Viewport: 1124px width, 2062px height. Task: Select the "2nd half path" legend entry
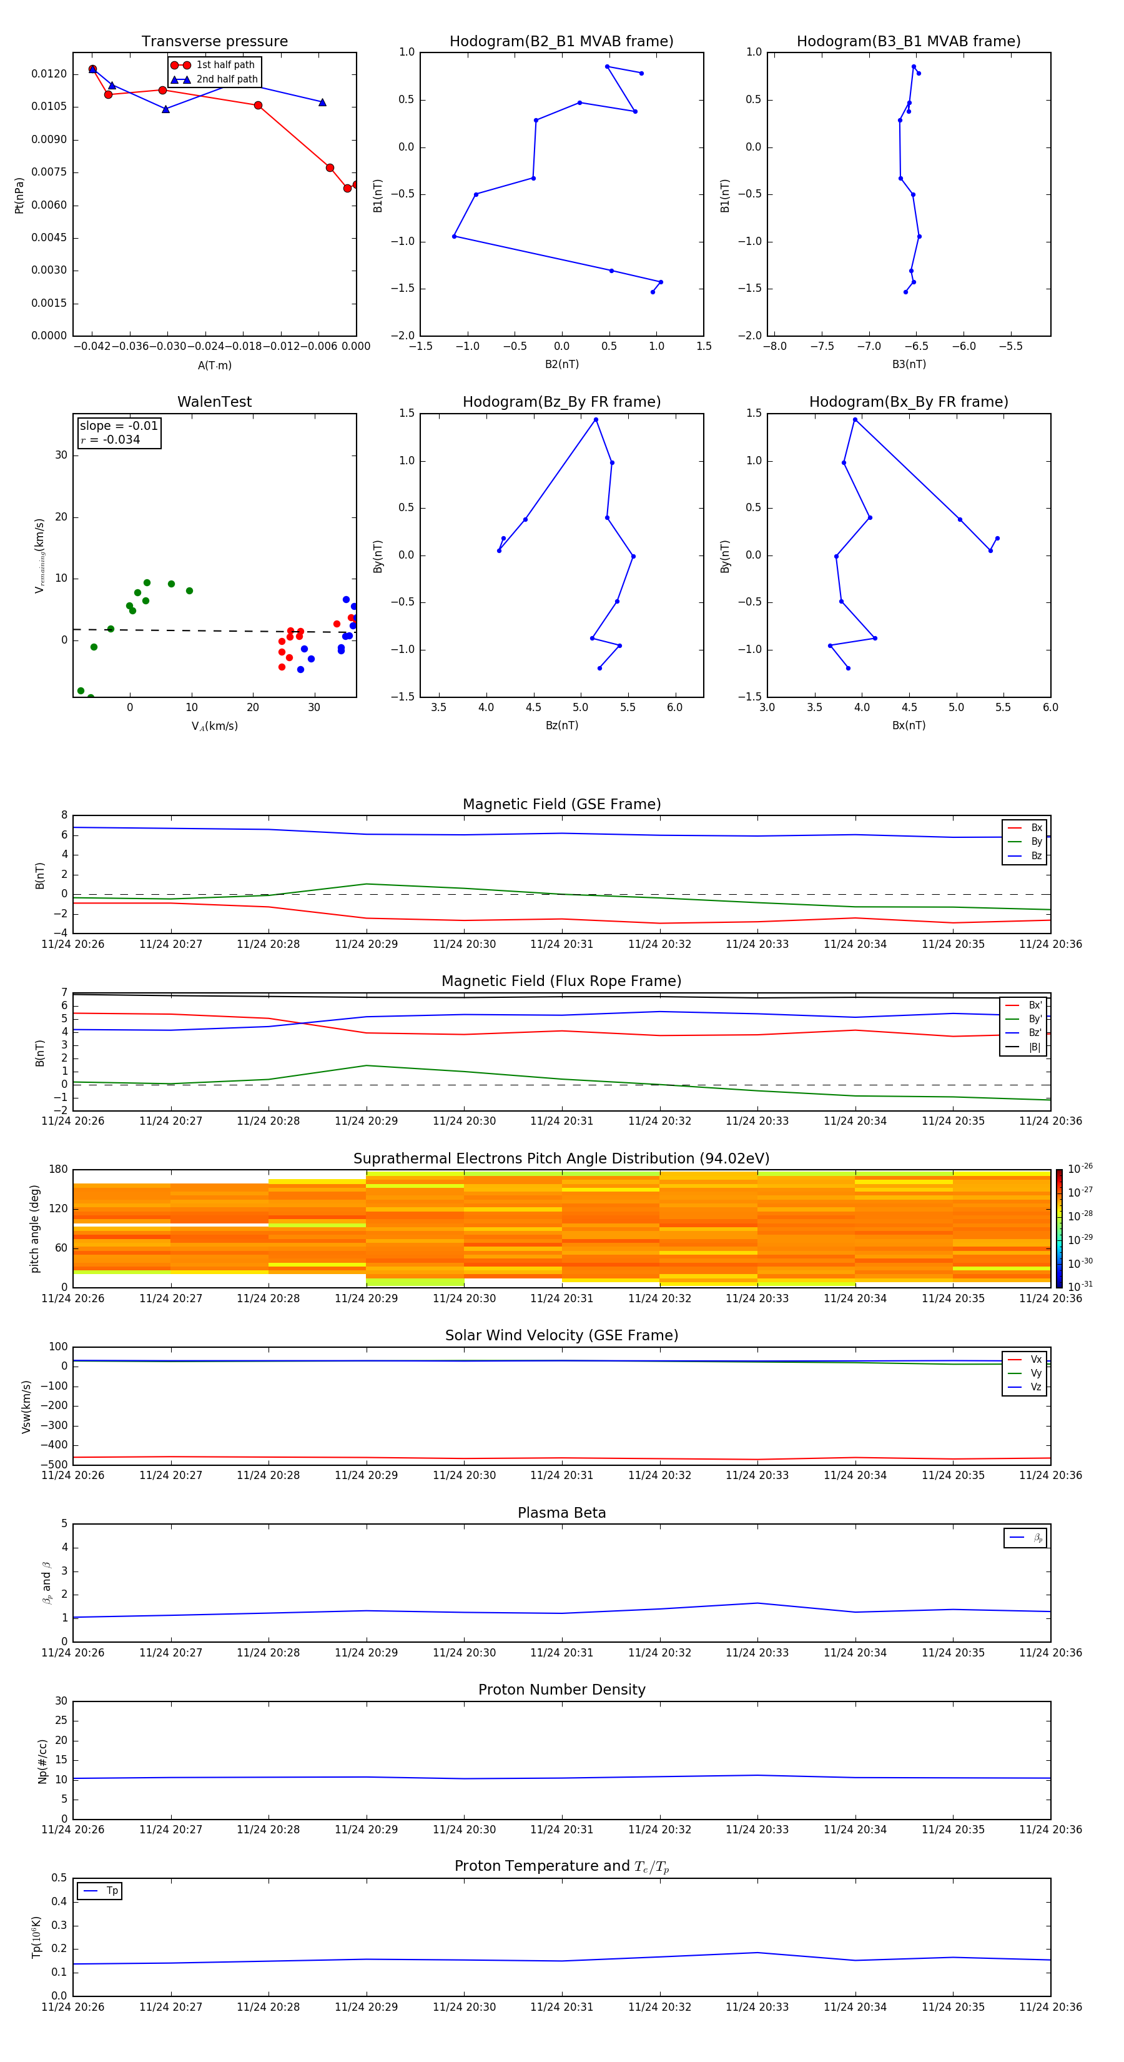pos(214,79)
